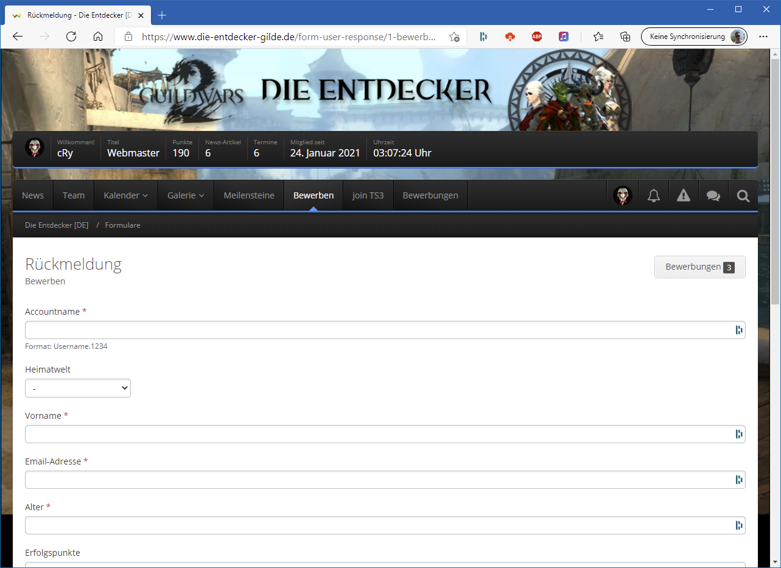Open the moderation warning triangle icon

pyautogui.click(x=684, y=195)
